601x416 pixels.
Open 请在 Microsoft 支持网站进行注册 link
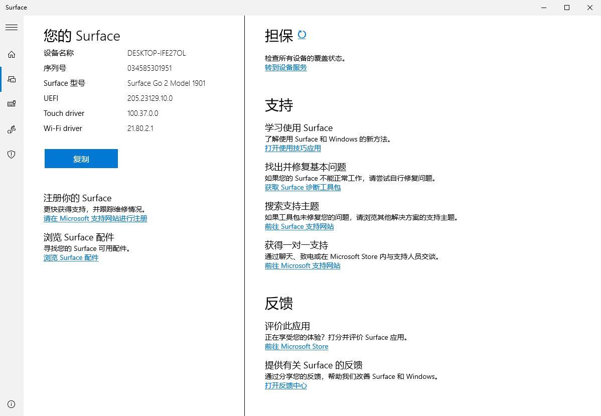pos(95,219)
